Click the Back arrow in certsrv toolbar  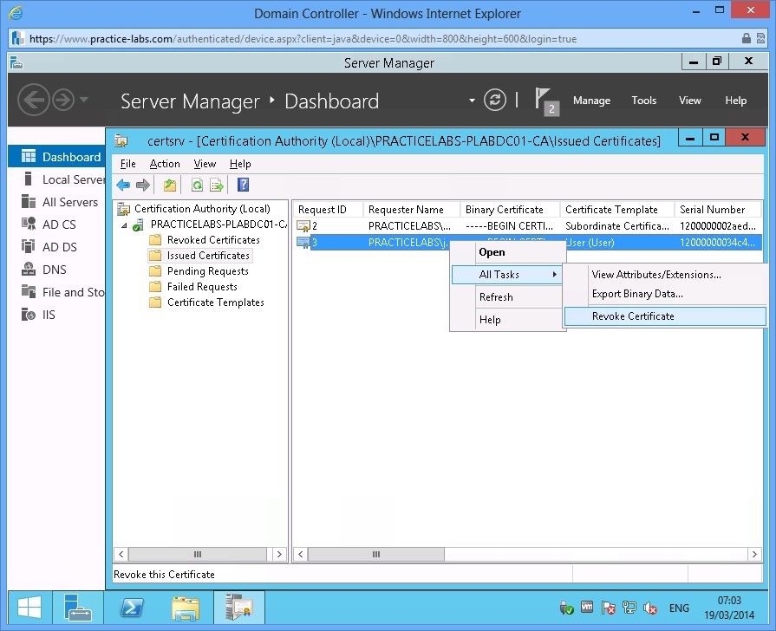[x=123, y=185]
